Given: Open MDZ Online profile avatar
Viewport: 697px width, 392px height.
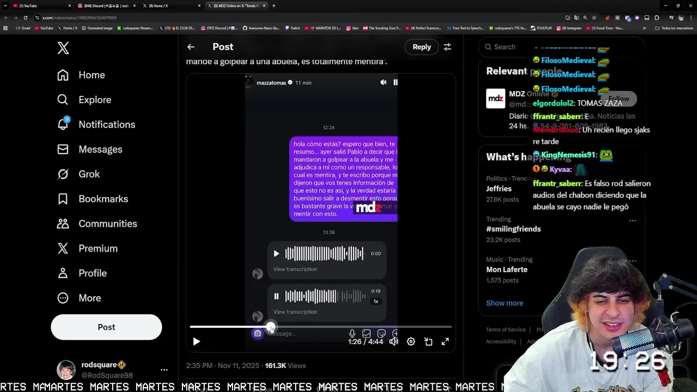Looking at the screenshot, I should [496, 99].
